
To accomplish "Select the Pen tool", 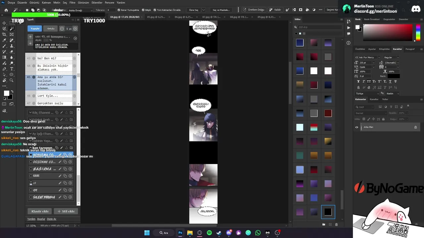I will click(x=4, y=69).
